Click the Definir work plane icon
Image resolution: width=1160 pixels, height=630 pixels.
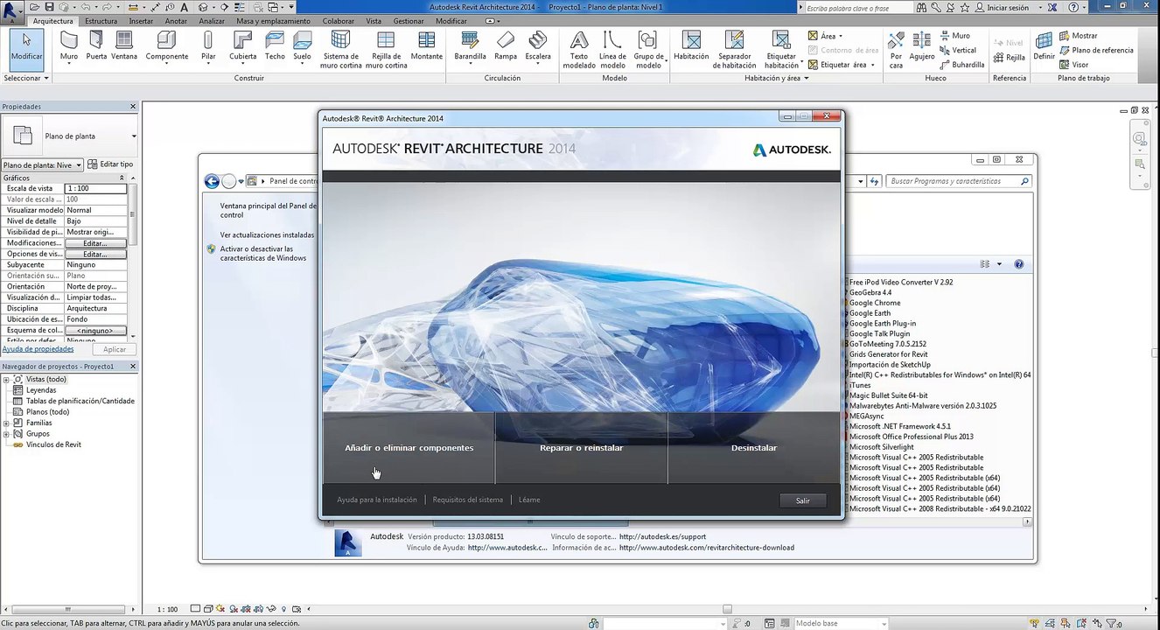[x=1044, y=40]
